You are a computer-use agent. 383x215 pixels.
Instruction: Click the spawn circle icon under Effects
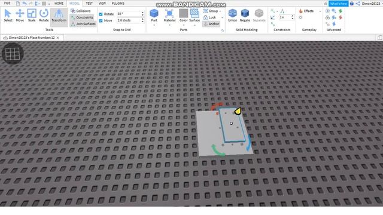pos(300,17)
